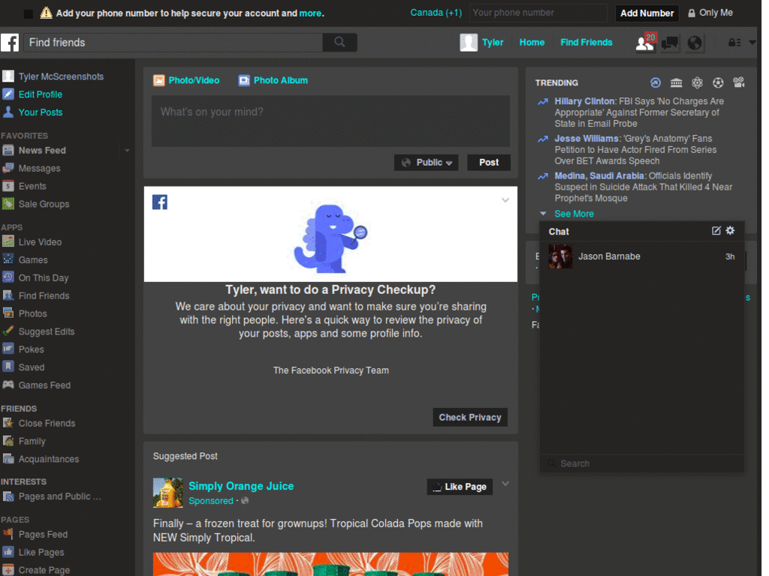Open the Your Posts link

click(x=41, y=112)
